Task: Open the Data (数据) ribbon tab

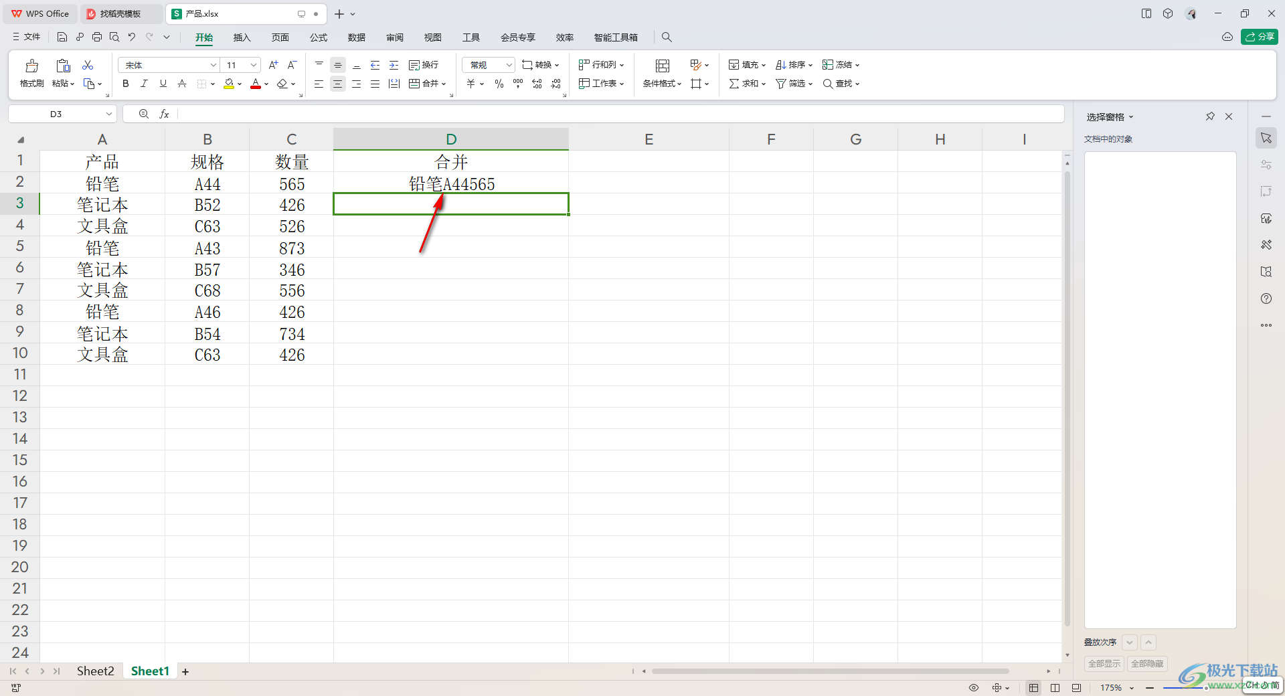Action: 357,37
